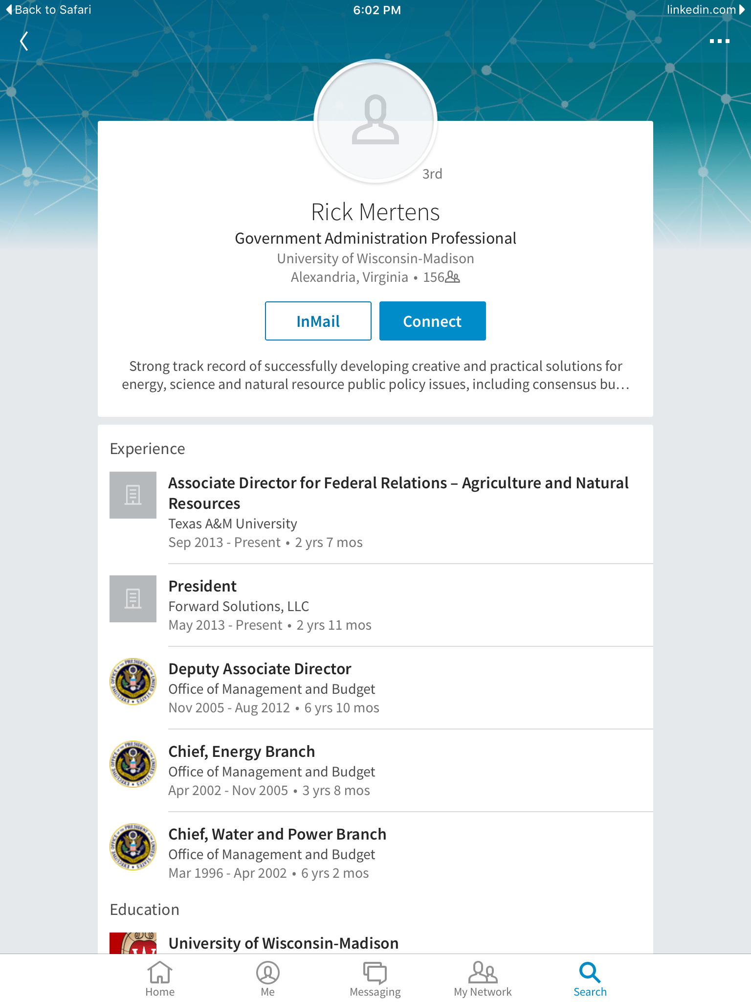Tap the Texas A&M company placeholder icon
Screen dimensions: 751x1002
pos(133,495)
